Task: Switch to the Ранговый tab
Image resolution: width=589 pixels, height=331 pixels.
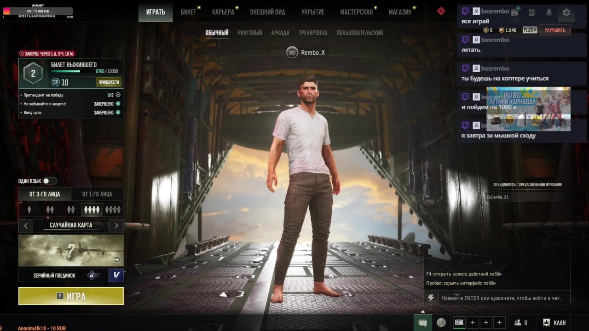Action: 250,33
